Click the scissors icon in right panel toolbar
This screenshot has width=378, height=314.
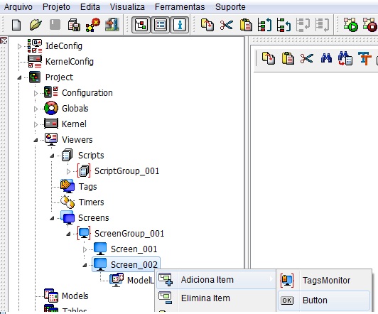click(307, 58)
